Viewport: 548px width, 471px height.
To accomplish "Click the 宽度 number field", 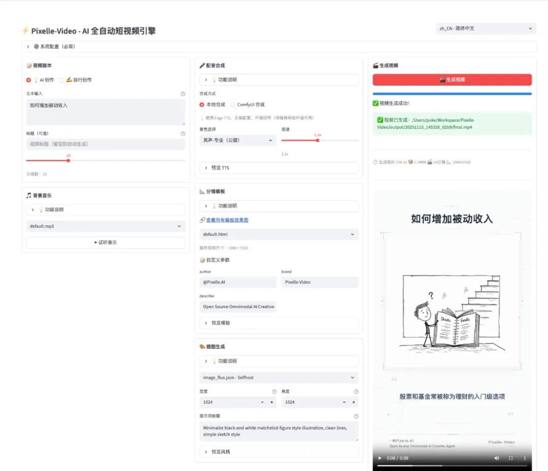I will point(229,402).
